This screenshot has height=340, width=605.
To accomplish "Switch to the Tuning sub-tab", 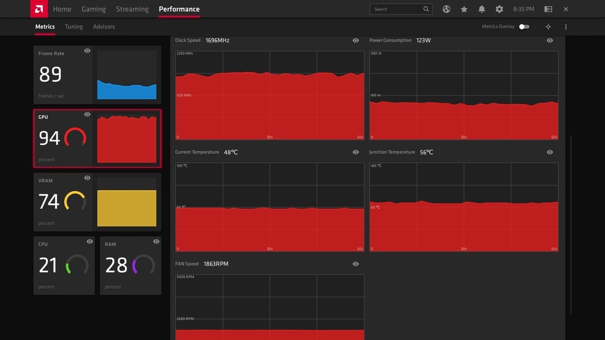I will (74, 26).
